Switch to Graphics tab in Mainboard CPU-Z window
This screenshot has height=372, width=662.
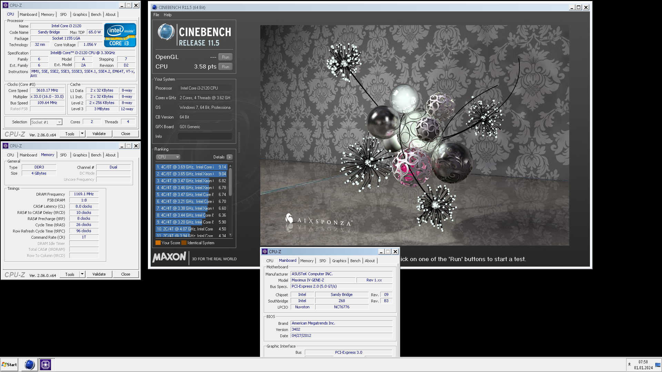click(x=339, y=261)
